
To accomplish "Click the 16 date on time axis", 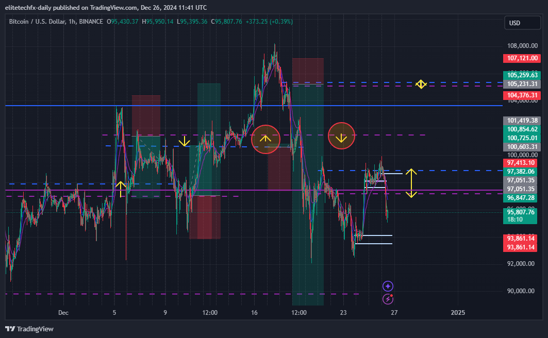I will coord(254,313).
